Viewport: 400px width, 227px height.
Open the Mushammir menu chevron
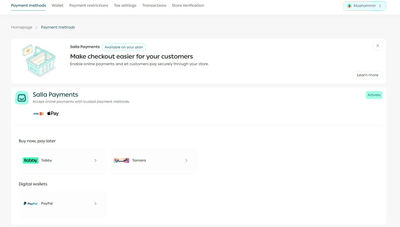pos(380,6)
